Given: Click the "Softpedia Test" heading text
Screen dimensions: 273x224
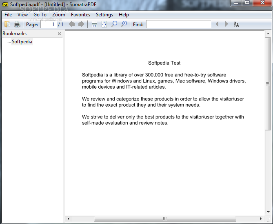Looking at the screenshot, I should click(164, 63).
